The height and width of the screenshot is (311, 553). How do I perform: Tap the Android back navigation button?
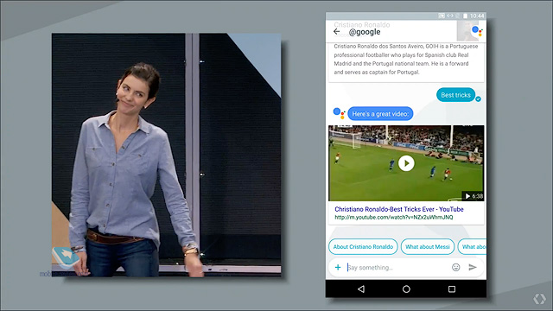click(361, 289)
